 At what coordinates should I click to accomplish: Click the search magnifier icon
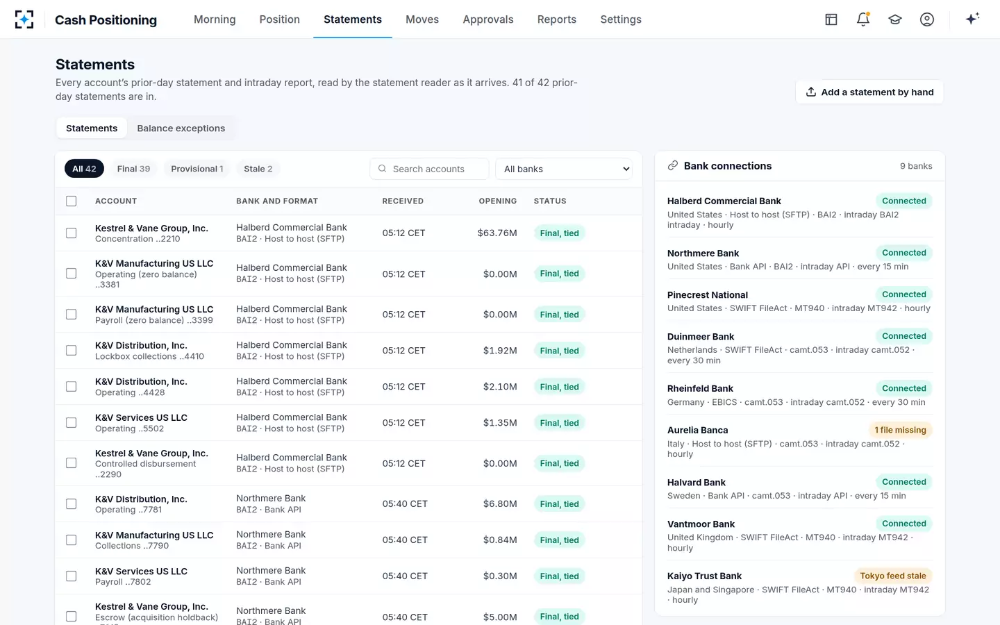pyautogui.click(x=382, y=169)
